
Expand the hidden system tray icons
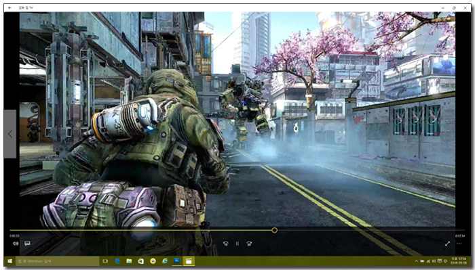click(416, 261)
